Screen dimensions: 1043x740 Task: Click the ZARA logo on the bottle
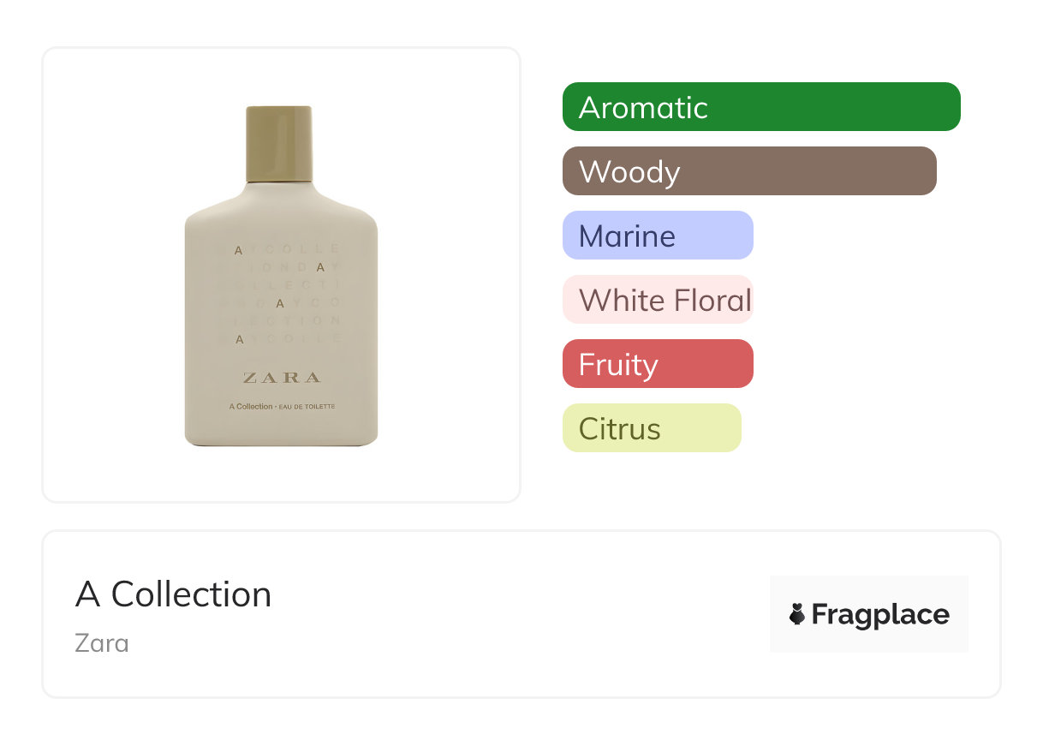pyautogui.click(x=281, y=378)
